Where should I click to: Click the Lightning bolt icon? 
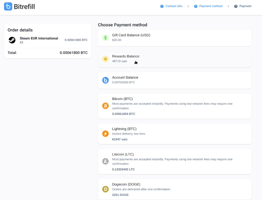click(x=105, y=134)
